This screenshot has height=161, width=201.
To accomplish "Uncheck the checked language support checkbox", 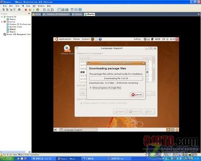I will point(147,72).
